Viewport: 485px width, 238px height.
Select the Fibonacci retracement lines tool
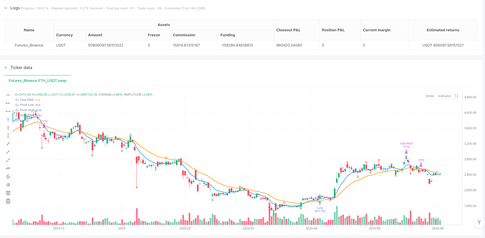pyautogui.click(x=8, y=193)
